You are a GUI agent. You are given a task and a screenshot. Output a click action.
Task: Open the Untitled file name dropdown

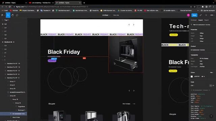[x=106, y=15]
